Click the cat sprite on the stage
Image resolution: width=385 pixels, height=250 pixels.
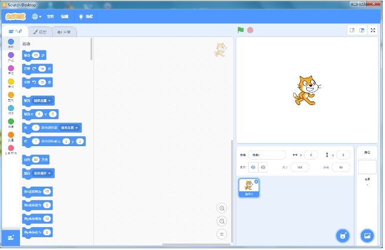(x=307, y=90)
